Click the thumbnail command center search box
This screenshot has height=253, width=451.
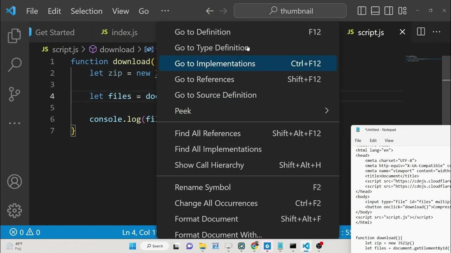pos(290,11)
